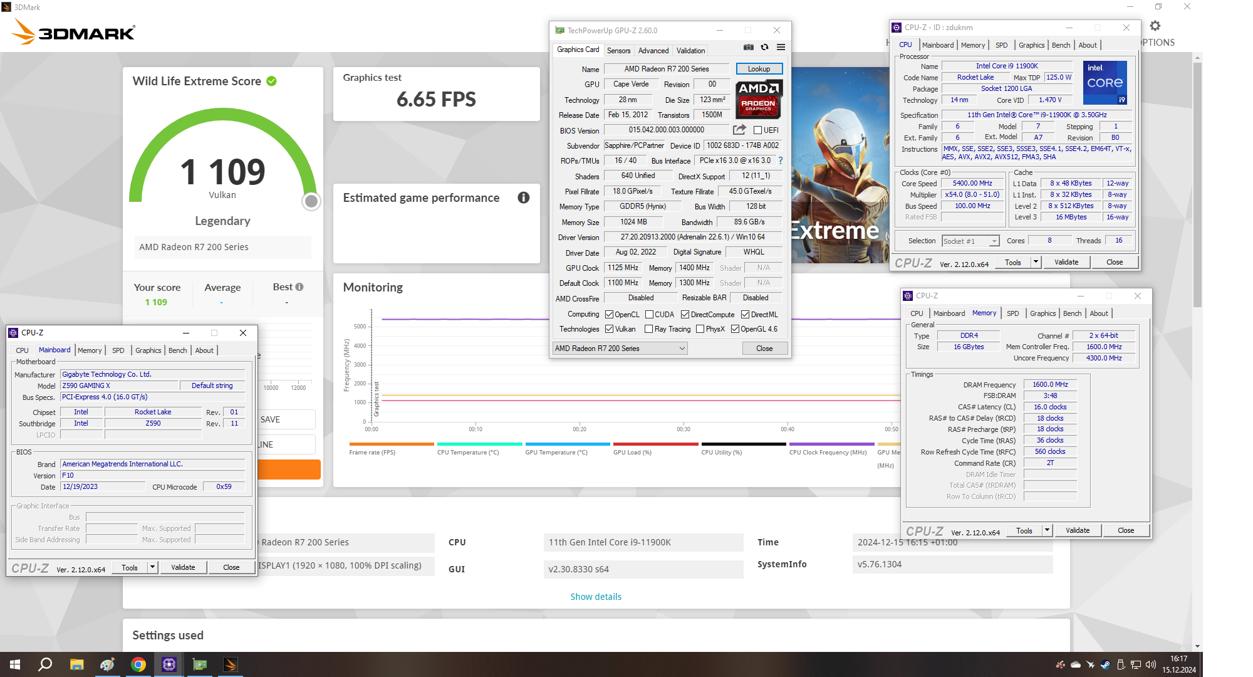
Task: Expand Tools dropdown arrow in CPU-Z Mainboard window
Action: [x=152, y=567]
